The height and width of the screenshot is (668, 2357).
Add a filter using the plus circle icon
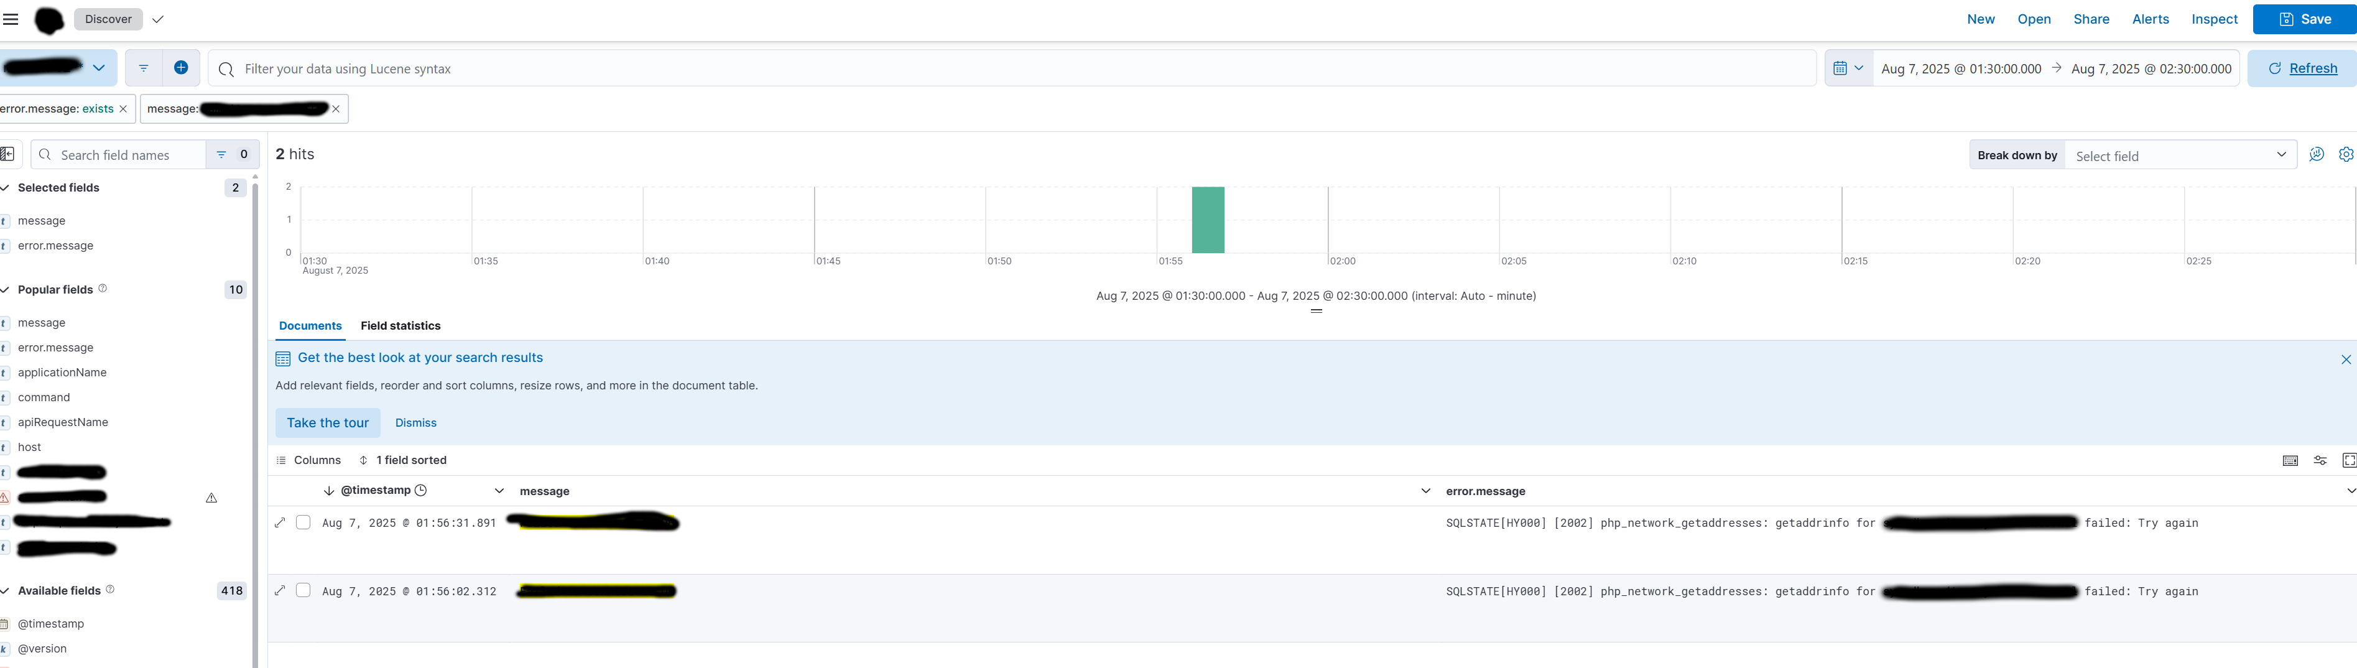pos(181,67)
